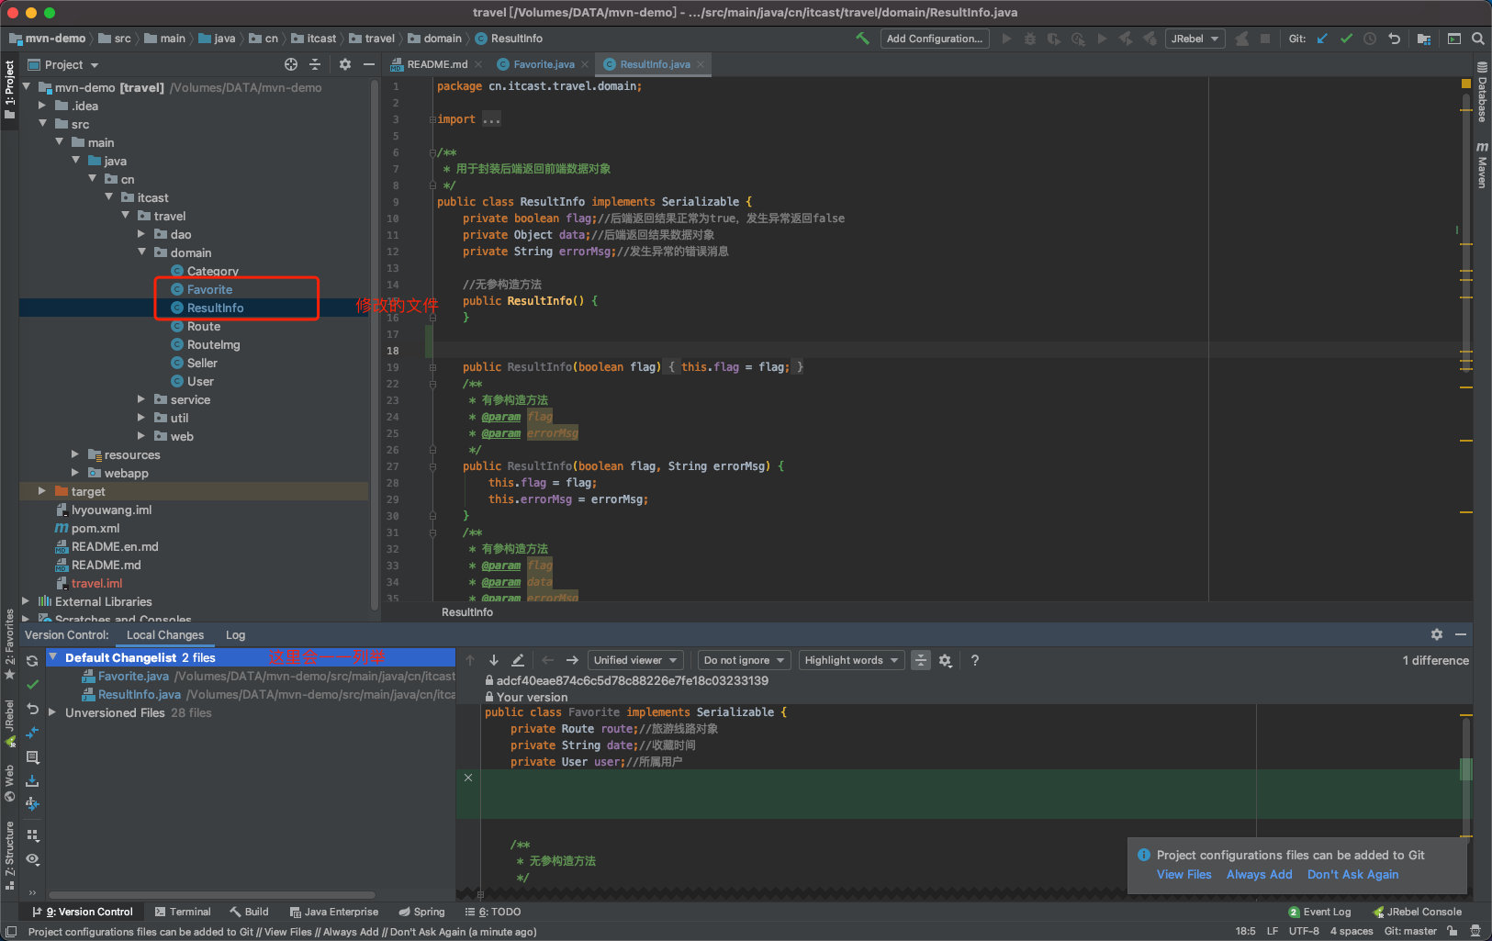The image size is (1492, 941).
Task: Toggle eye view options in Version Control sidebar
Action: click(32, 859)
